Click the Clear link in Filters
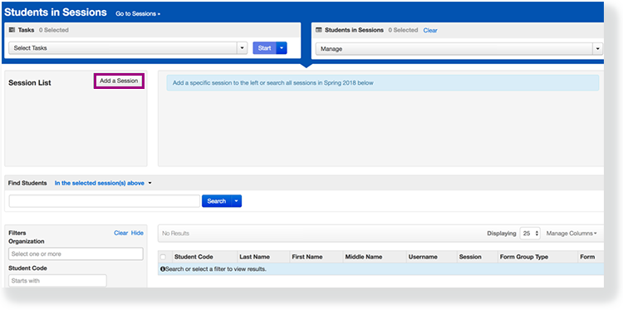Viewport: 623px width, 310px height. click(120, 233)
